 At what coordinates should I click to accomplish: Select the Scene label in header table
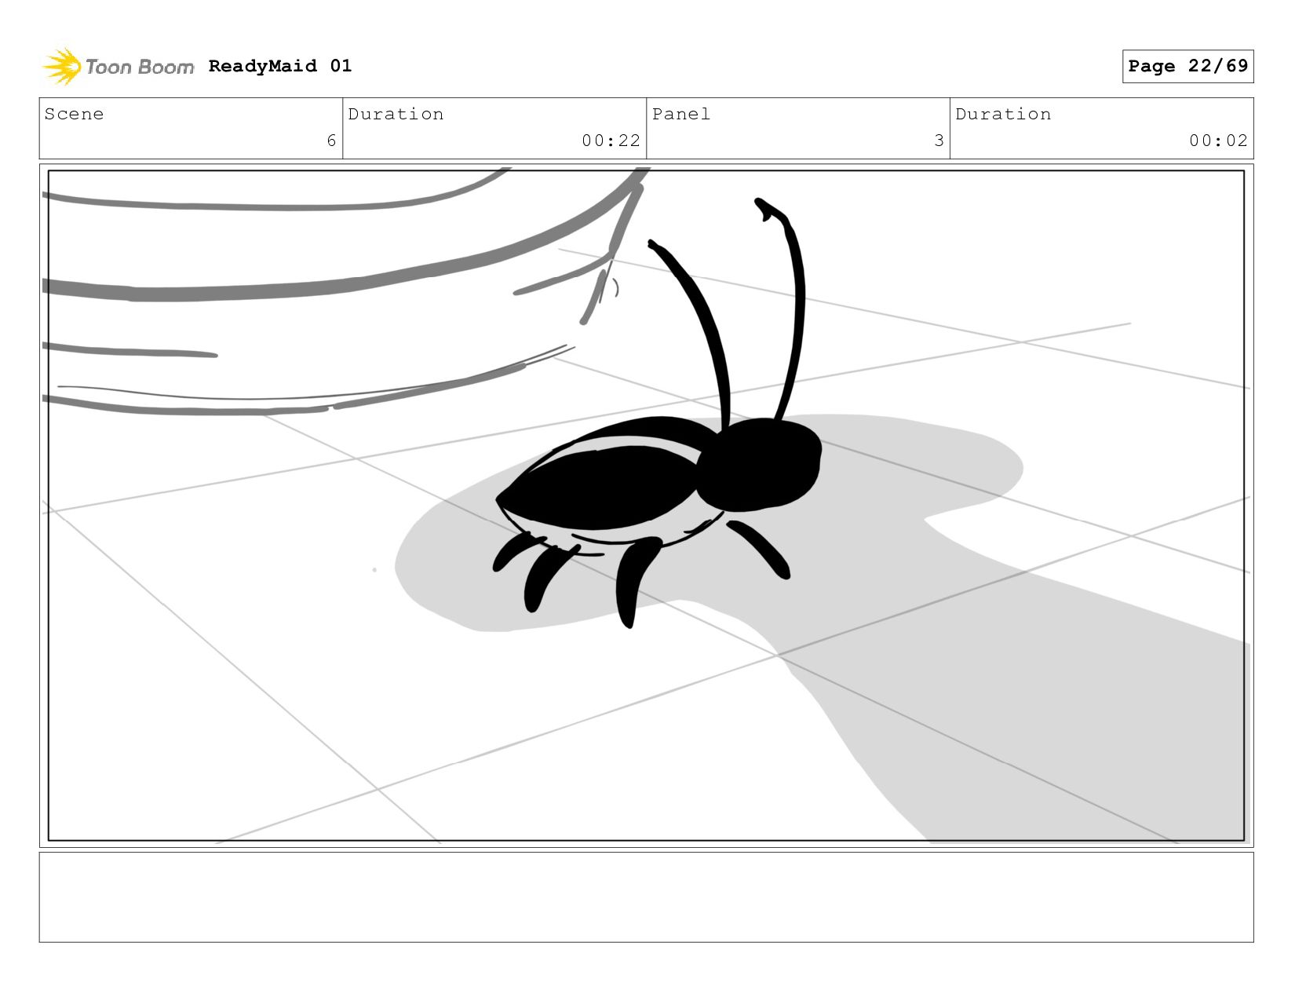coord(75,114)
